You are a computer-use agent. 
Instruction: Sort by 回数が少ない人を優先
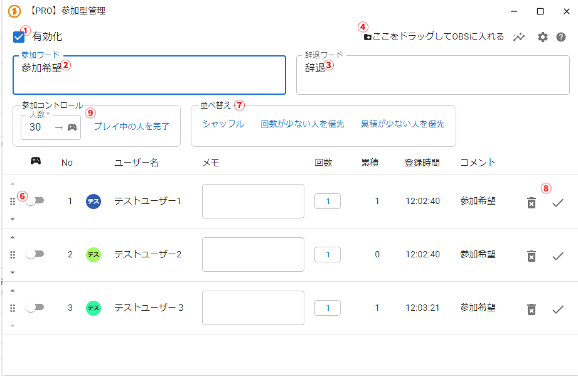coord(302,124)
